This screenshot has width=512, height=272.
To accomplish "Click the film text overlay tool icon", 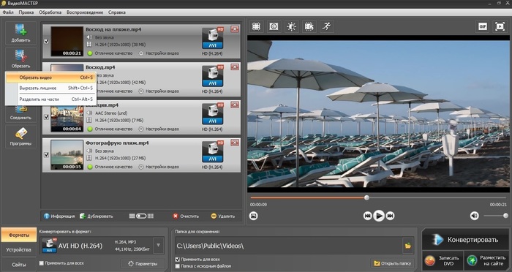I will point(309,27).
